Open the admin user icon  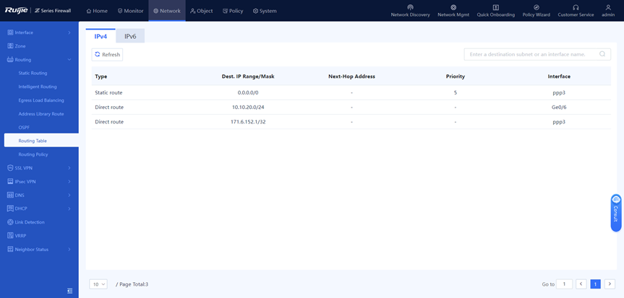608,7
